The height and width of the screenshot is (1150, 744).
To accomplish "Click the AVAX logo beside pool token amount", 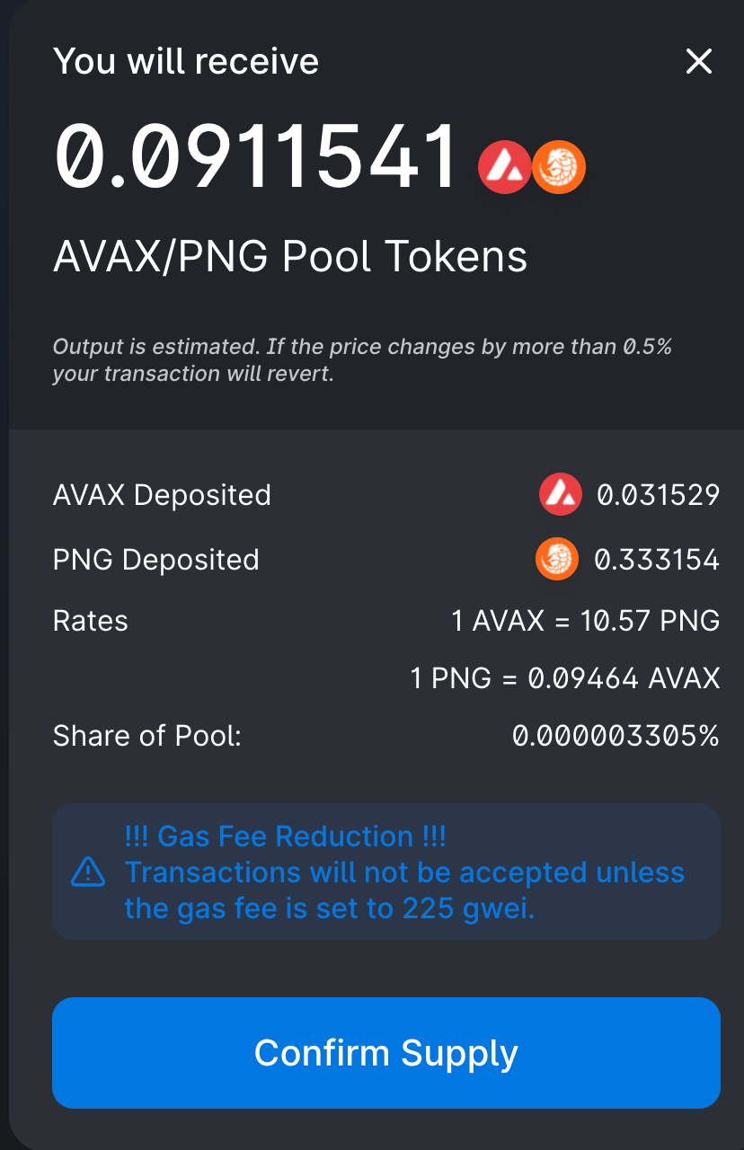I will click(x=504, y=168).
